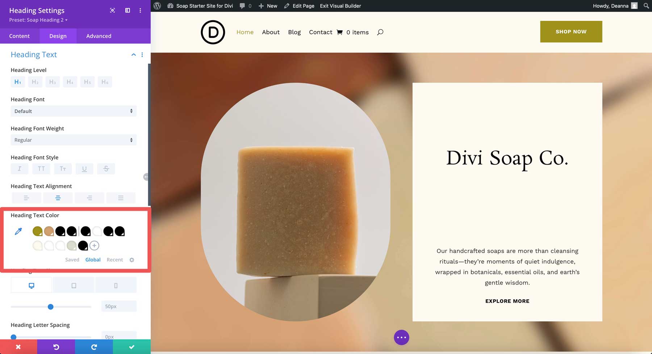Open the Heading Settings three-dot menu
The width and height of the screenshot is (652, 354).
click(x=140, y=10)
